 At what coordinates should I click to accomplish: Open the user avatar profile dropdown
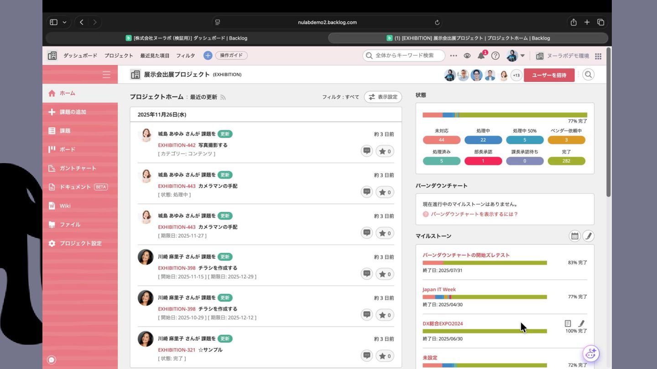(516, 56)
